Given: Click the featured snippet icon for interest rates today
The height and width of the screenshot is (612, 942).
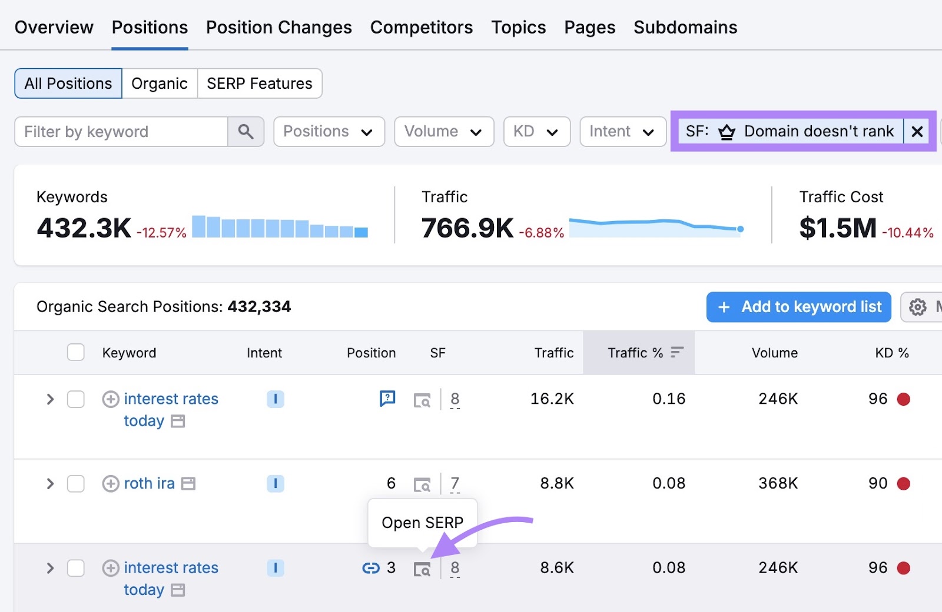Looking at the screenshot, I should point(387,399).
